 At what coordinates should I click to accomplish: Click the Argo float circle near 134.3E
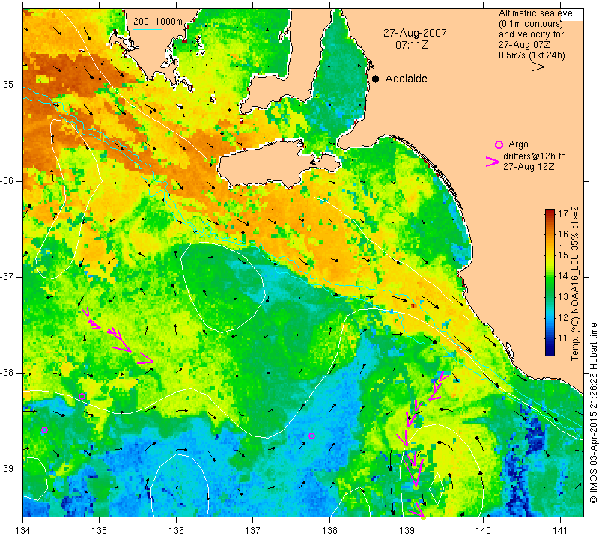44,430
